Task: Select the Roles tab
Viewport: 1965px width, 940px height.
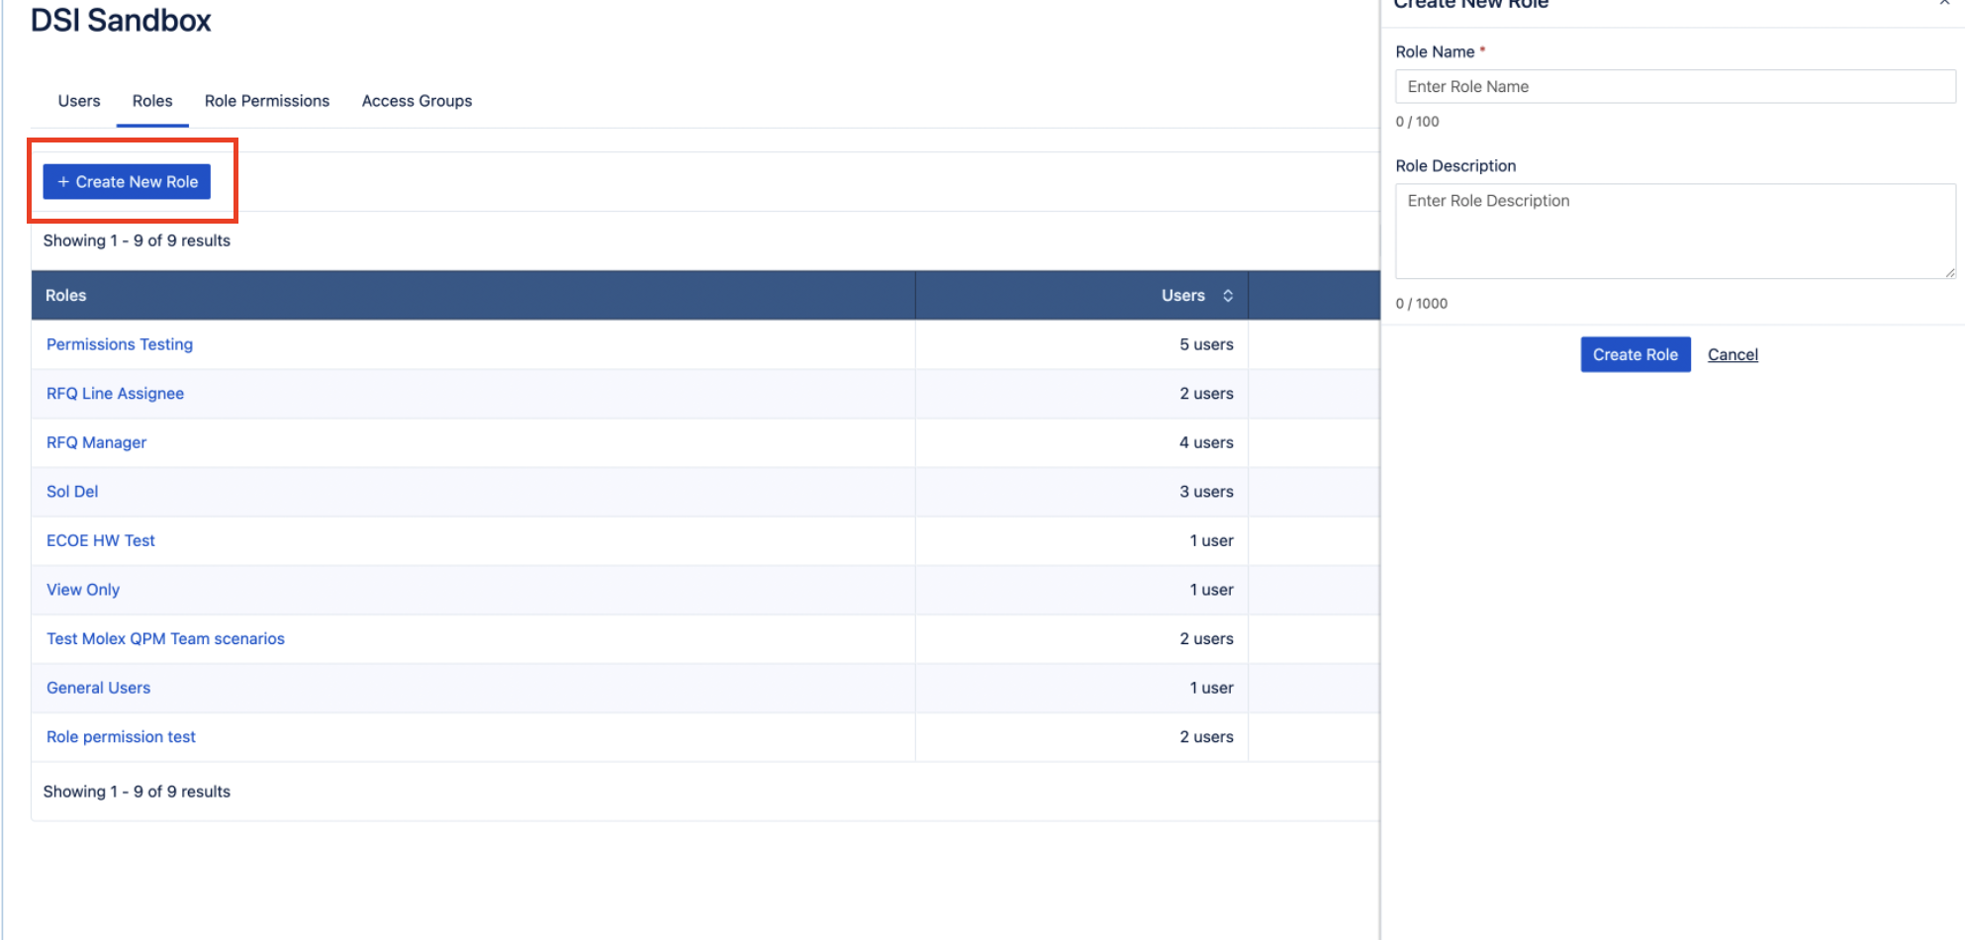Action: point(152,101)
